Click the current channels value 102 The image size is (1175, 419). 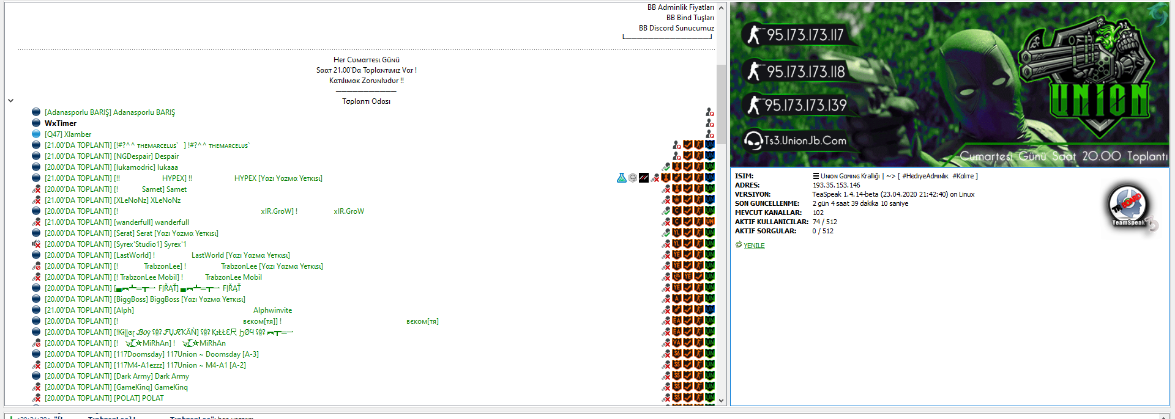tap(818, 213)
